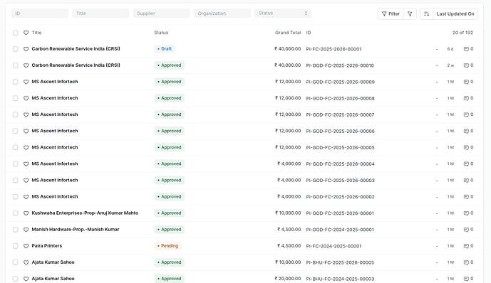Click heart icon for Kushwaha Enterprises row

point(26,213)
